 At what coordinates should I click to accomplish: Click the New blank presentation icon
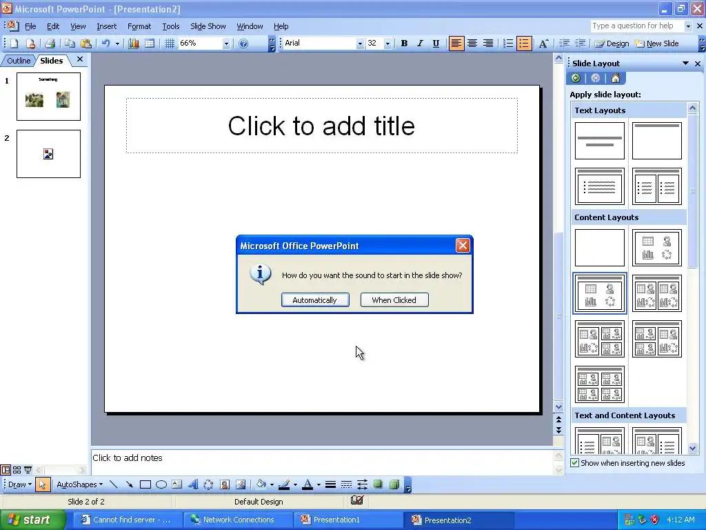point(14,43)
